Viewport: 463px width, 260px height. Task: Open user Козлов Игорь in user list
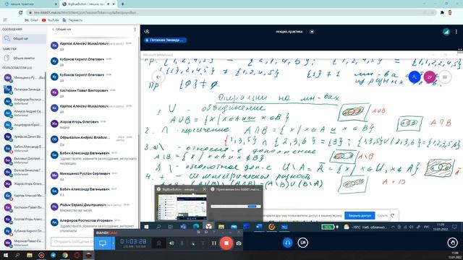24,219
